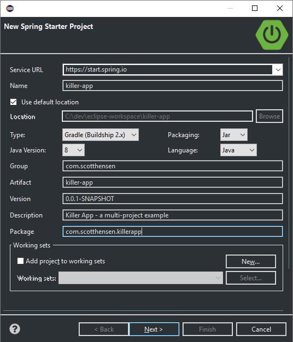Enable Add project to working sets
The width and height of the screenshot is (293, 342).
[21, 261]
